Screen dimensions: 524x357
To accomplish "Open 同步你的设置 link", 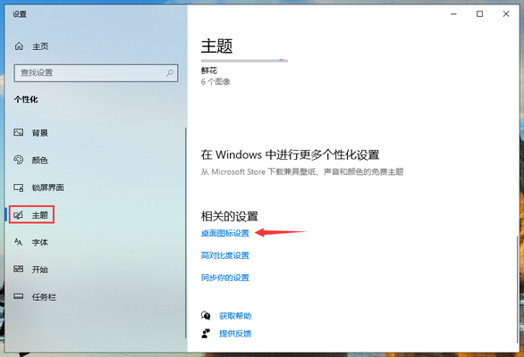I will (225, 278).
